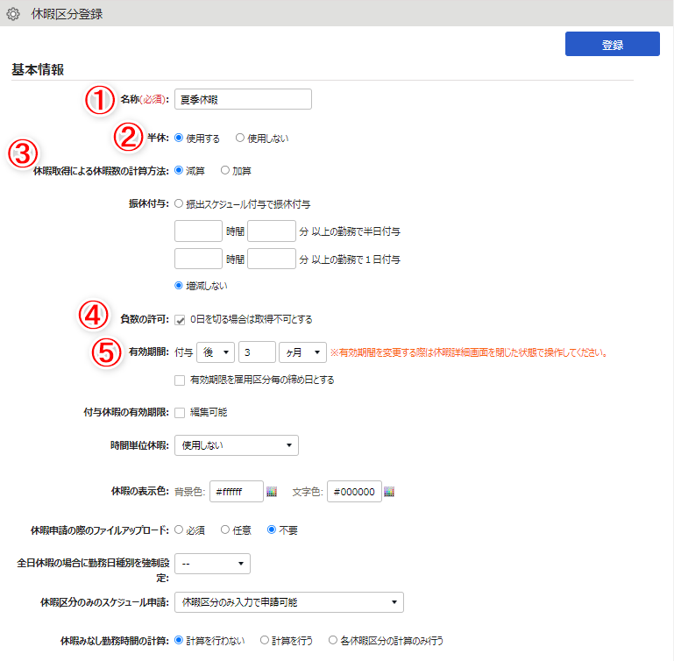
Task: Select 必須 for file upload
Action: pos(179,530)
